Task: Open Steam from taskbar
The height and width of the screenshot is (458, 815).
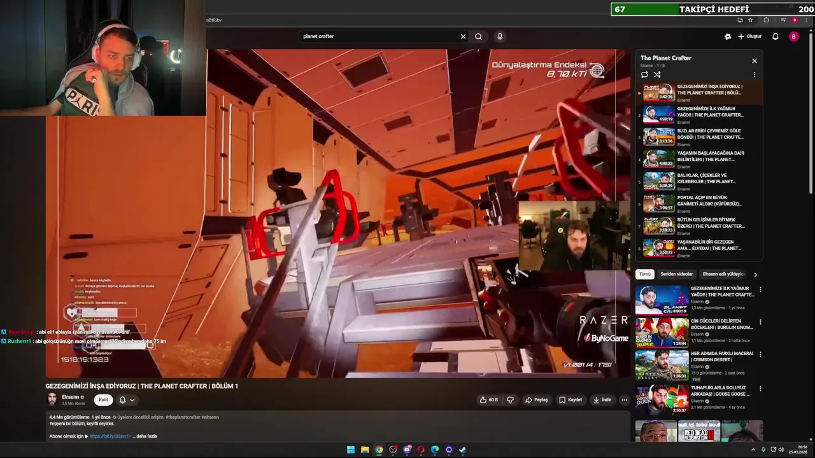Action: tap(463, 450)
